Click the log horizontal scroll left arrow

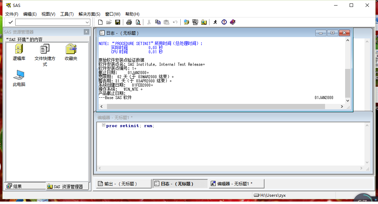(x=101, y=106)
